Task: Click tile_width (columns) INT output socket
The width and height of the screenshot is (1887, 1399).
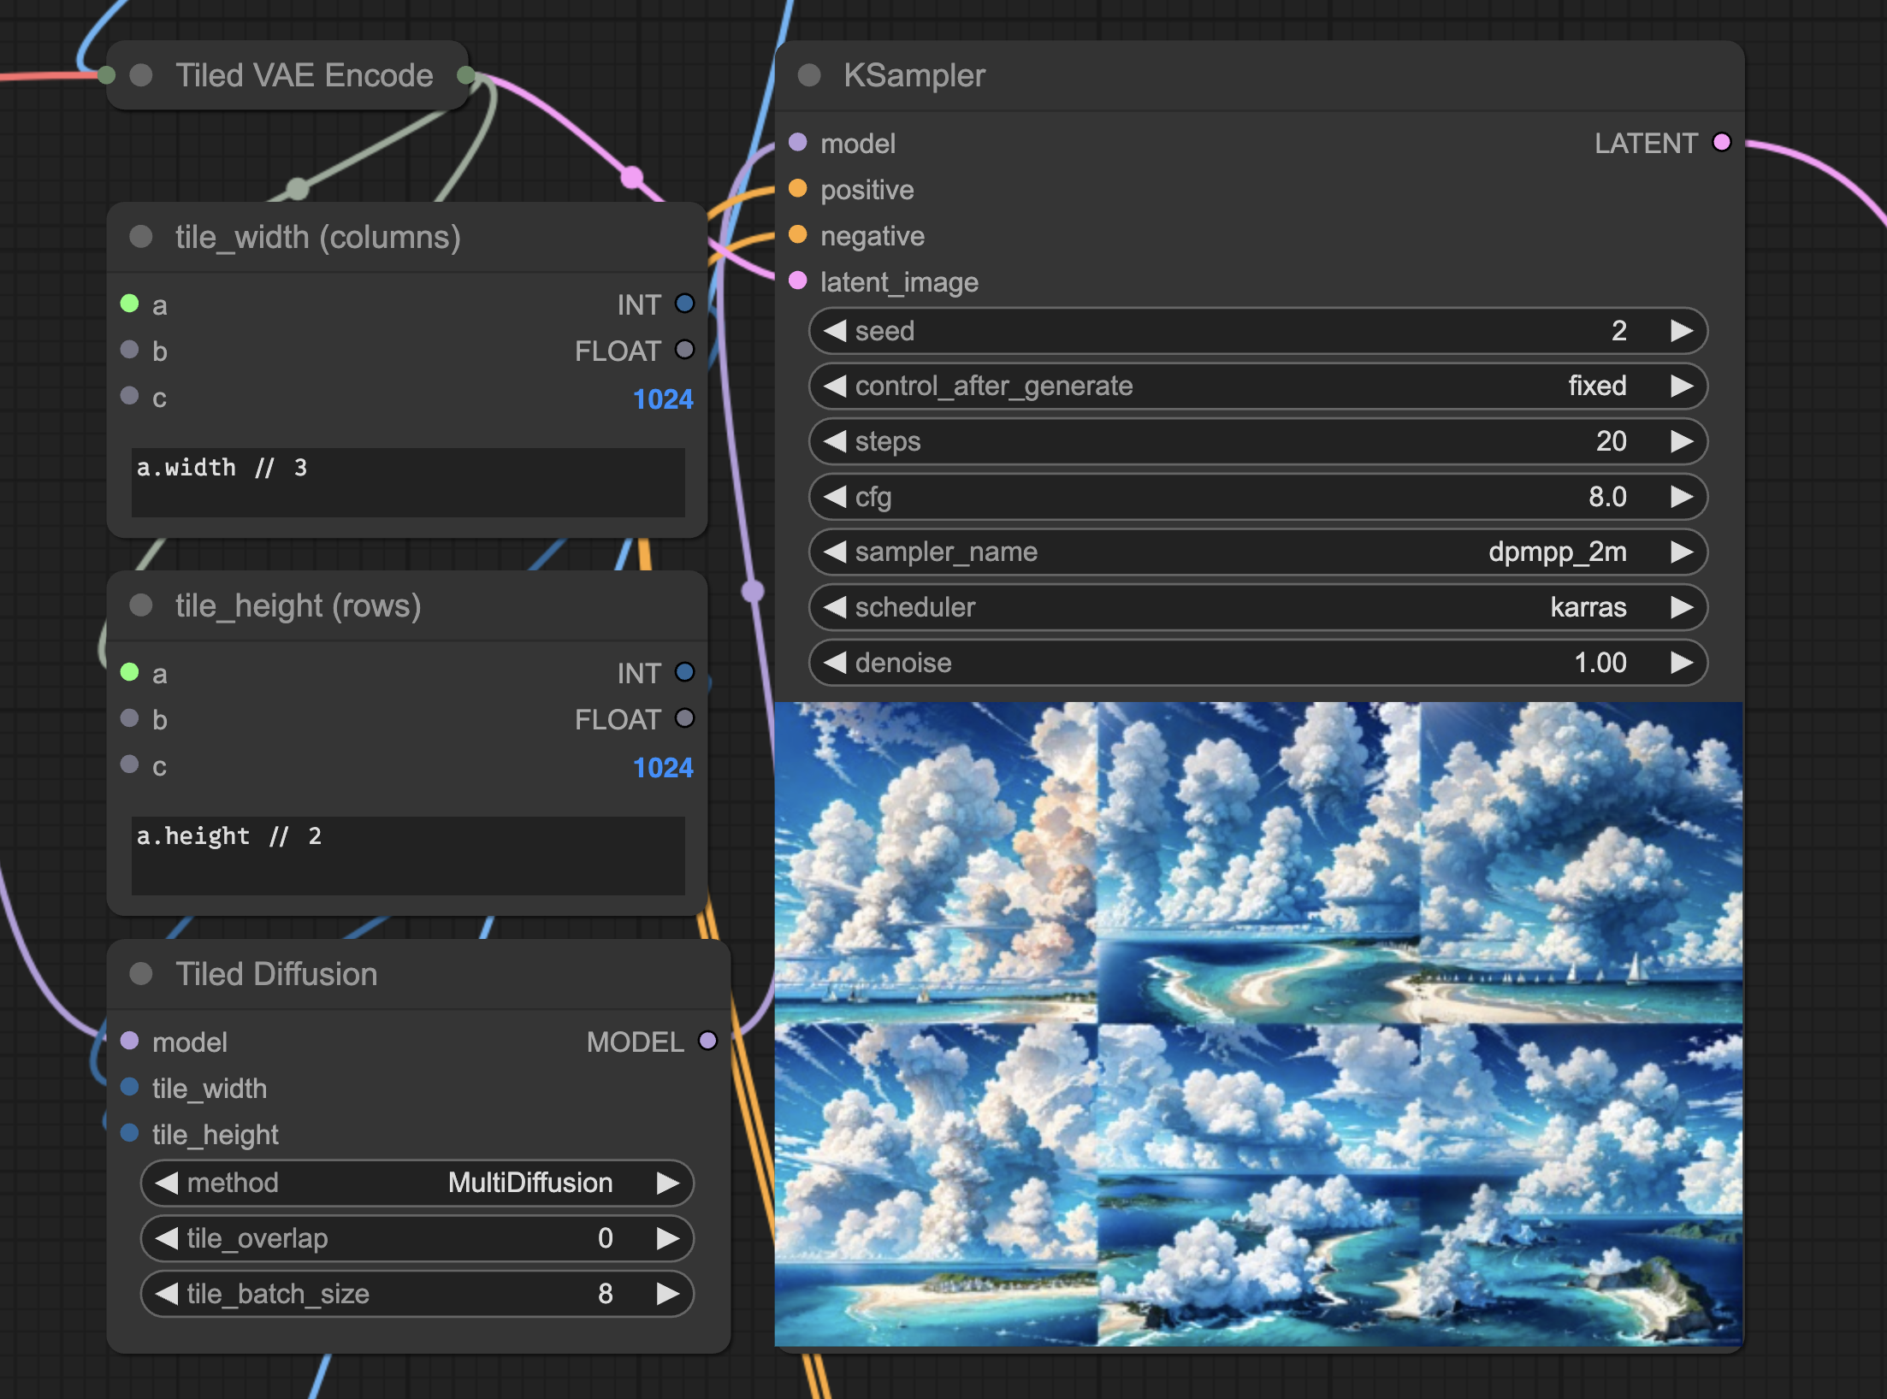Action: (684, 304)
